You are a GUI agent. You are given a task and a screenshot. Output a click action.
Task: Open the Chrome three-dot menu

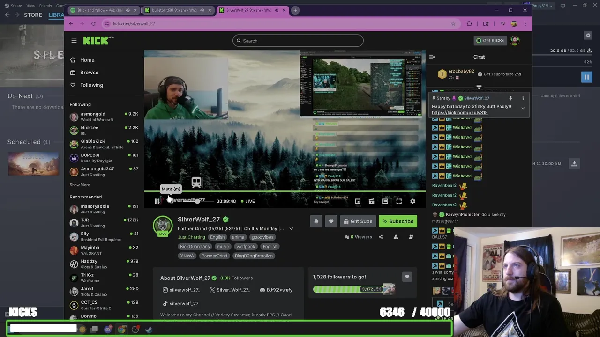(x=525, y=24)
